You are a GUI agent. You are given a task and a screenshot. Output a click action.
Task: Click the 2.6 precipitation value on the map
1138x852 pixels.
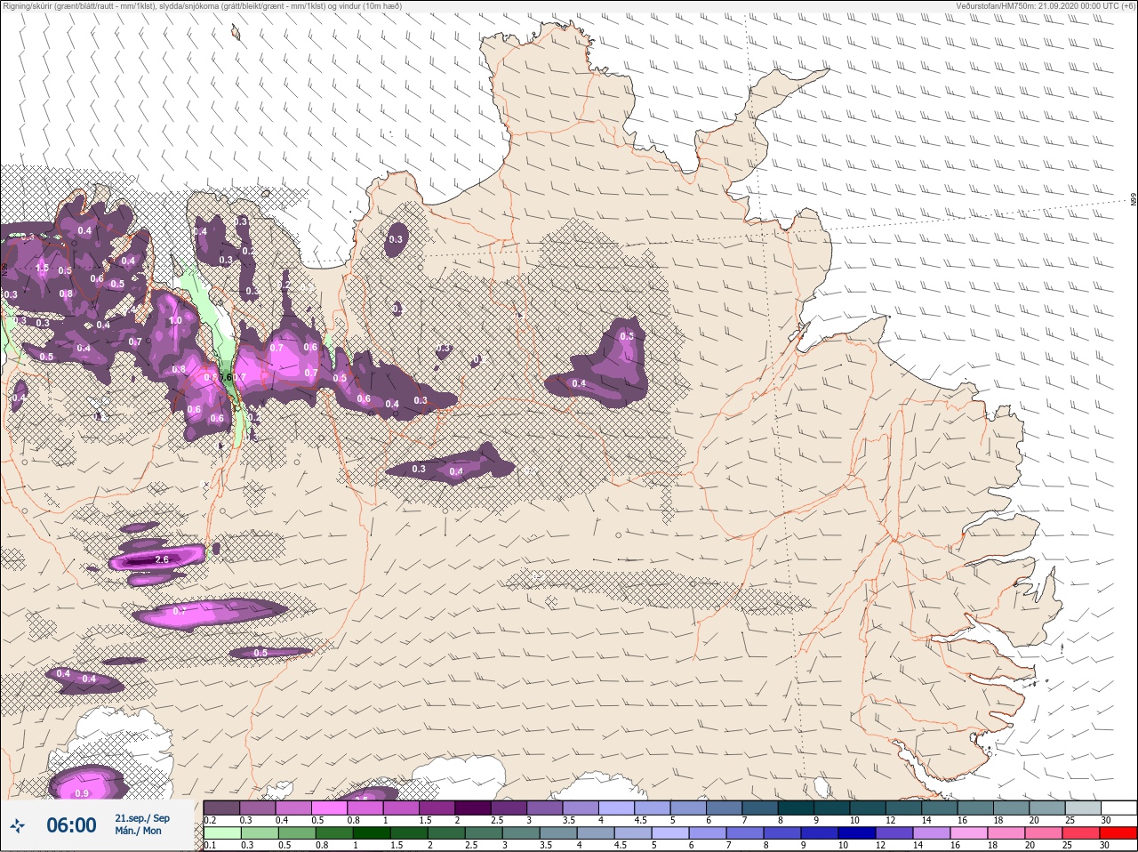162,559
